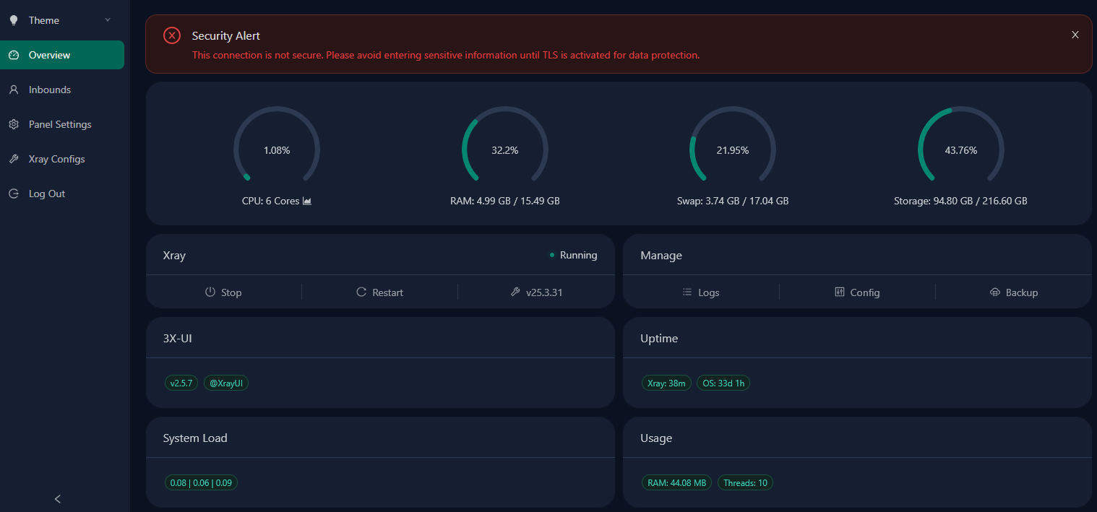Click the Logs list icon

pos(687,292)
